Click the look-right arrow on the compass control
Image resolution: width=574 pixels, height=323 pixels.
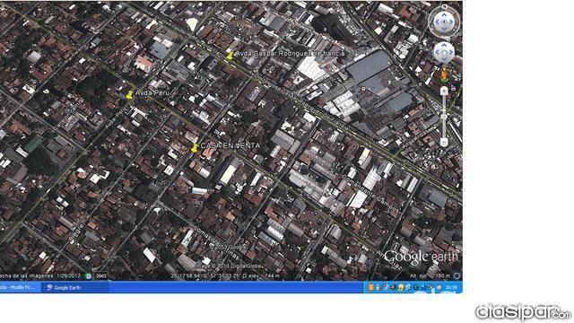tap(452, 22)
